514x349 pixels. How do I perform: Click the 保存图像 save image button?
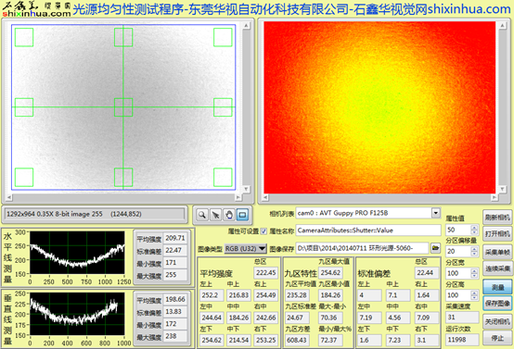click(x=497, y=304)
